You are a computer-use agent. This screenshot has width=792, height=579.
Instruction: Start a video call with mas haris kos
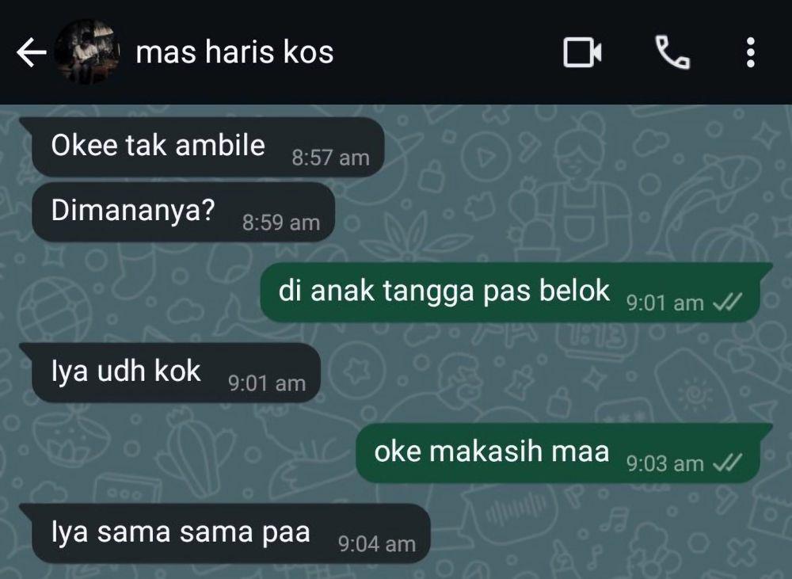point(582,52)
